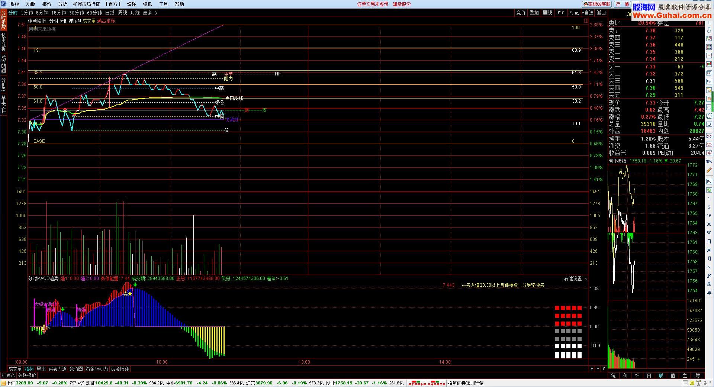Click the 关联报价 tab at bottom left
Viewport: 714px width, 387px height.
pyautogui.click(x=27, y=375)
